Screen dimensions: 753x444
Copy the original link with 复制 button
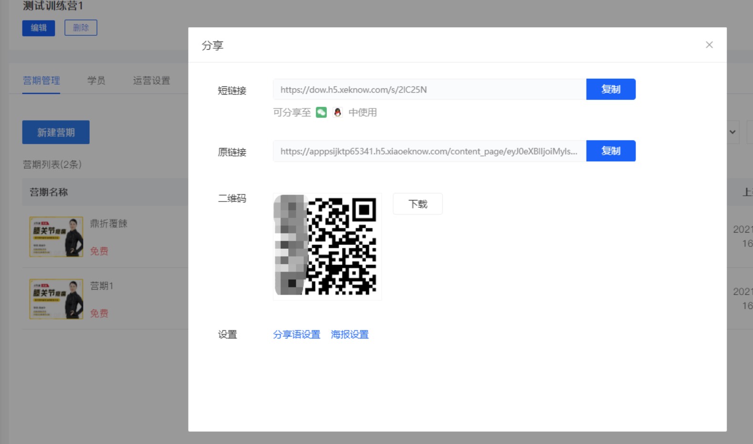(x=611, y=151)
